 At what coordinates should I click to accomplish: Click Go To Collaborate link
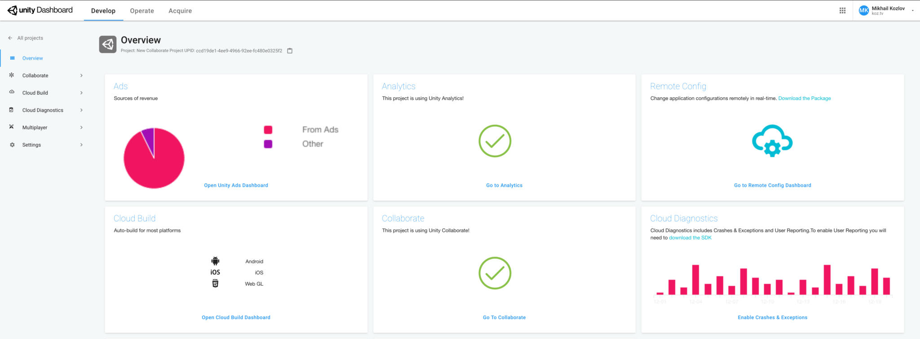pos(504,317)
